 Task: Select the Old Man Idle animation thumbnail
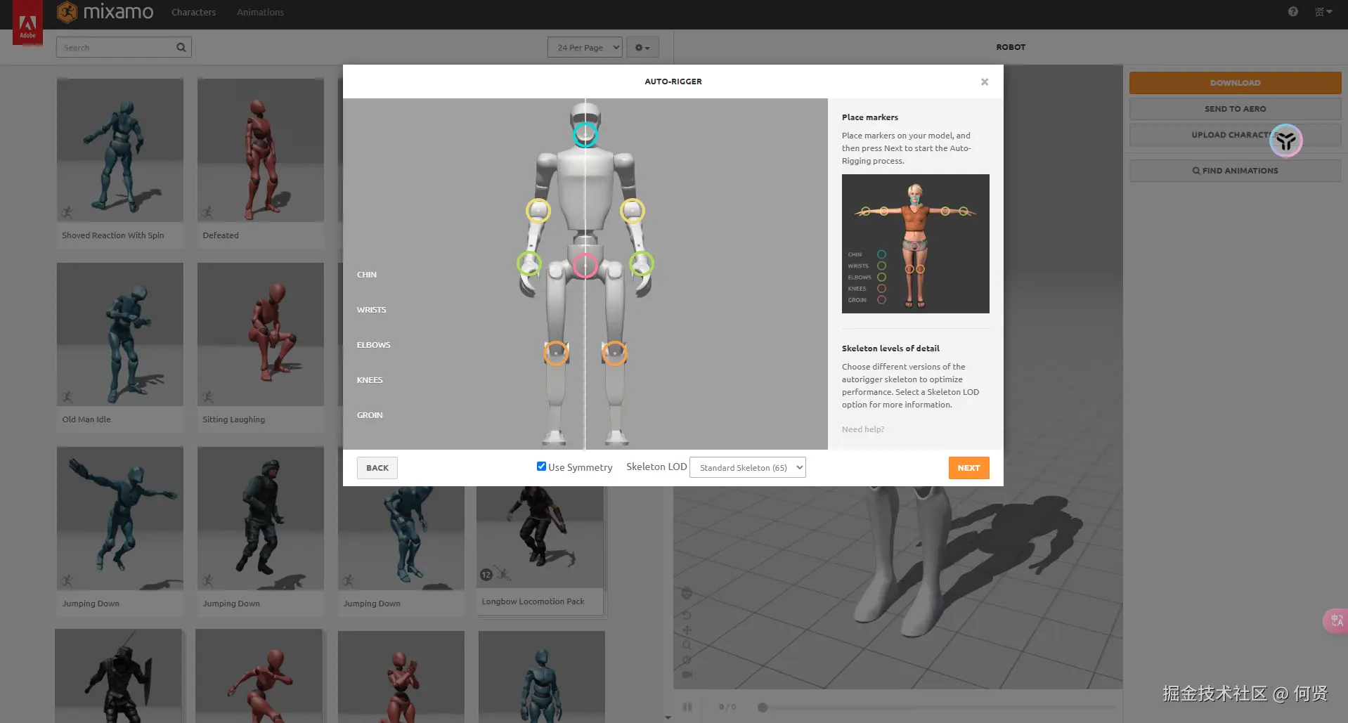tap(120, 334)
